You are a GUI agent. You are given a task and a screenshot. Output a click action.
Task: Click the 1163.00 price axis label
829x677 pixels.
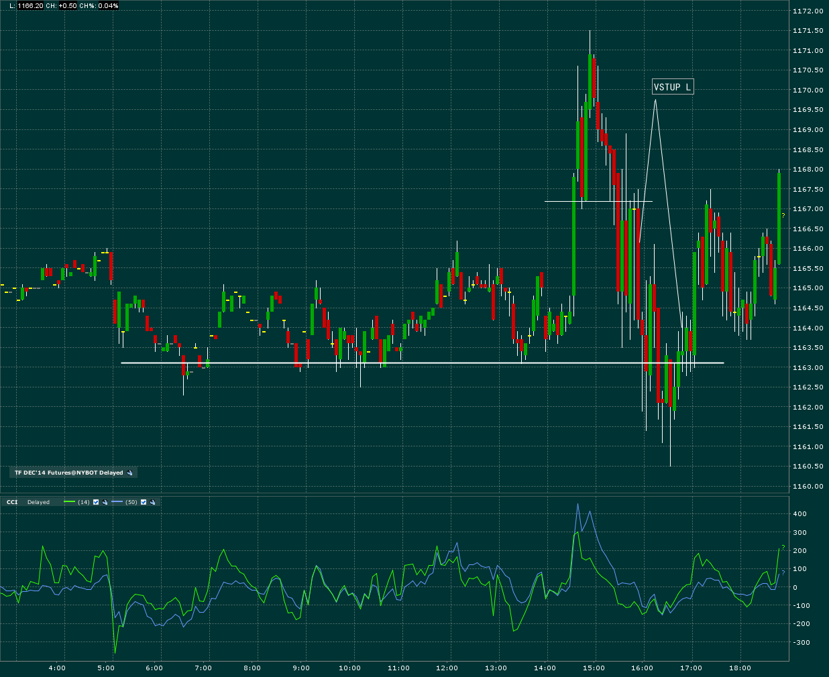808,367
